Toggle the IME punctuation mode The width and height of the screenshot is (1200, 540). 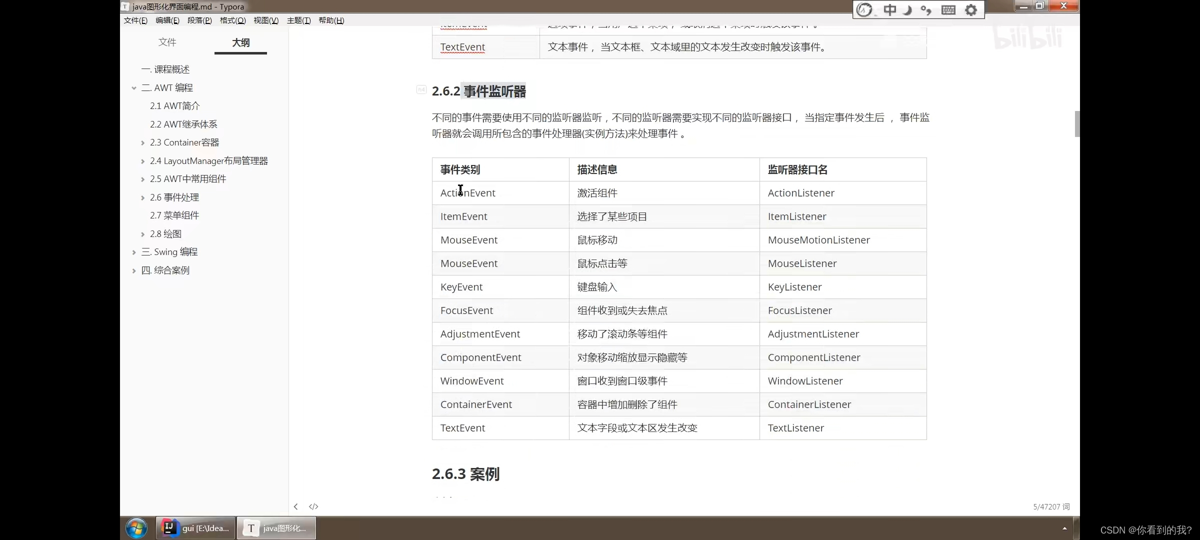[926, 10]
